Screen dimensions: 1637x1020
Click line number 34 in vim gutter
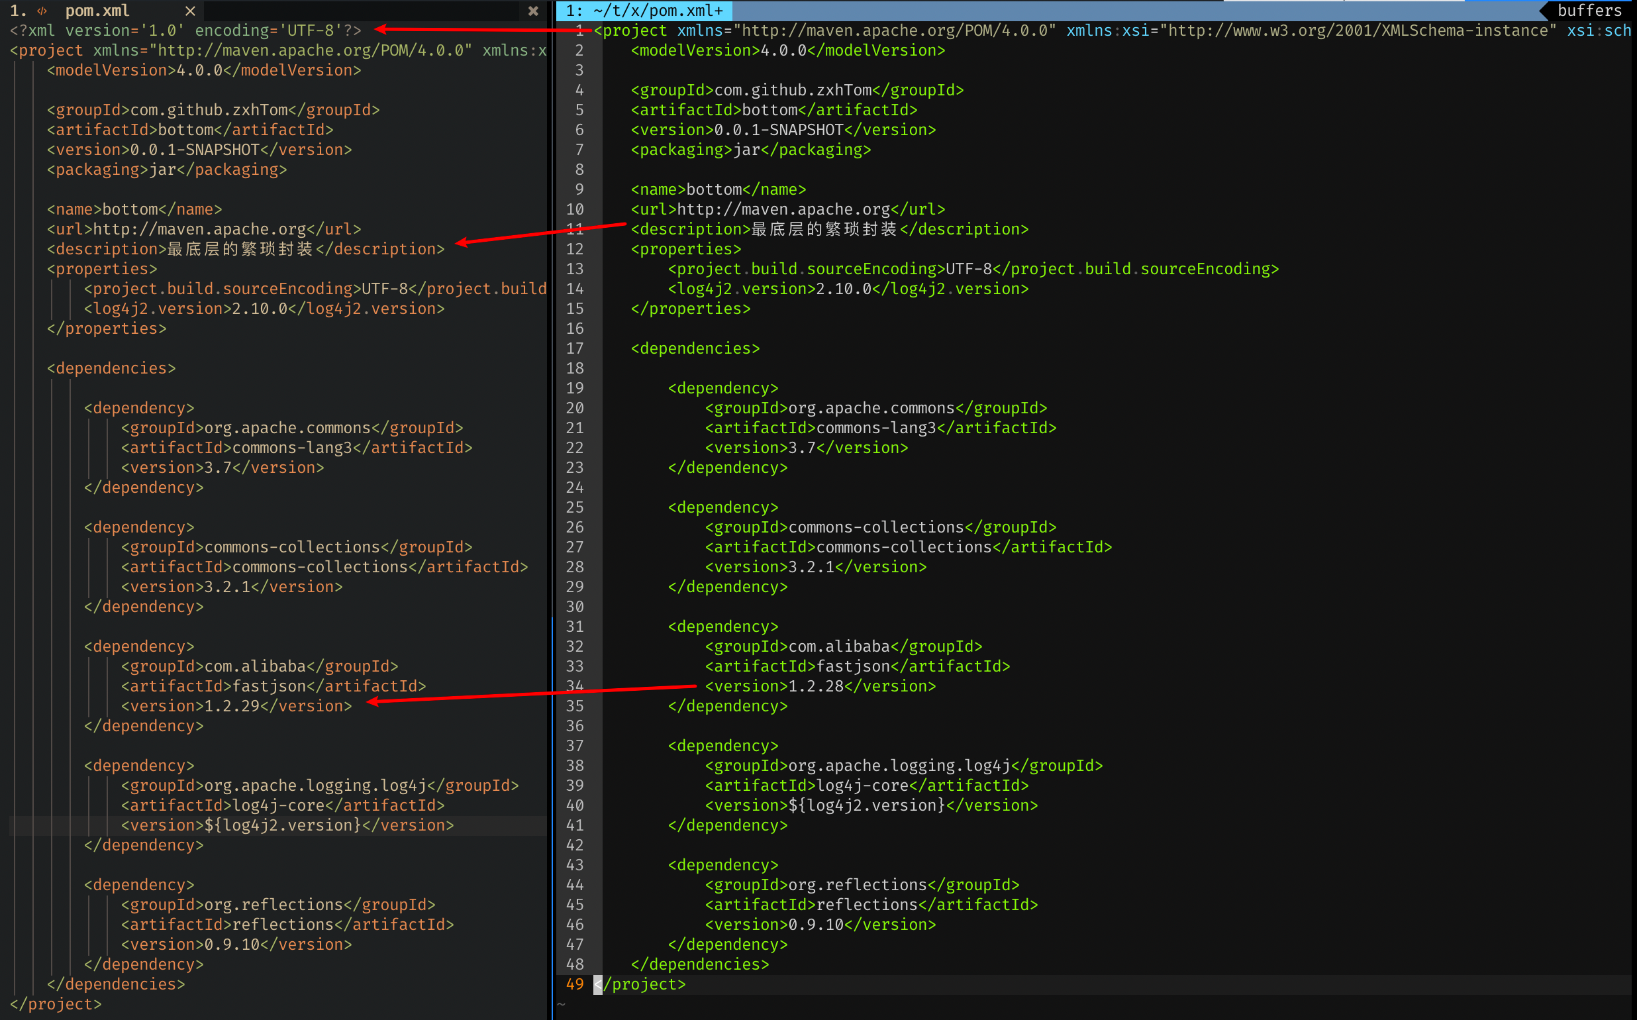coord(575,686)
